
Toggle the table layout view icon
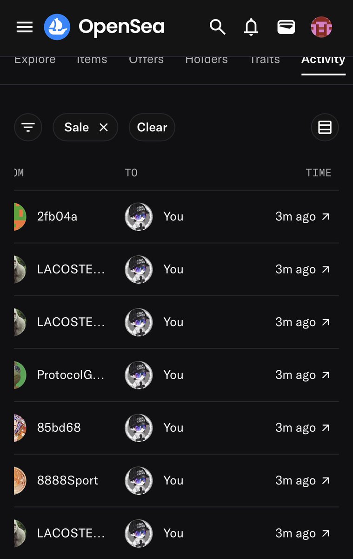click(x=325, y=127)
